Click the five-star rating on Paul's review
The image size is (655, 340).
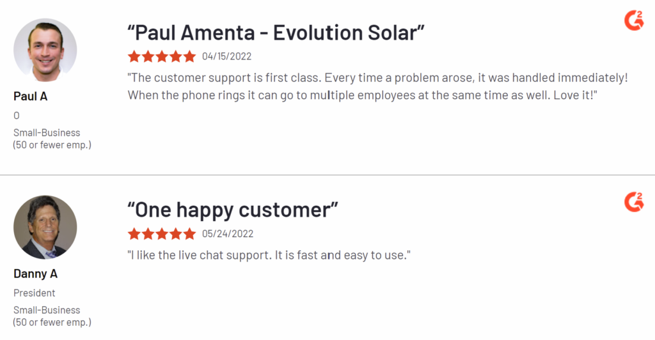162,56
